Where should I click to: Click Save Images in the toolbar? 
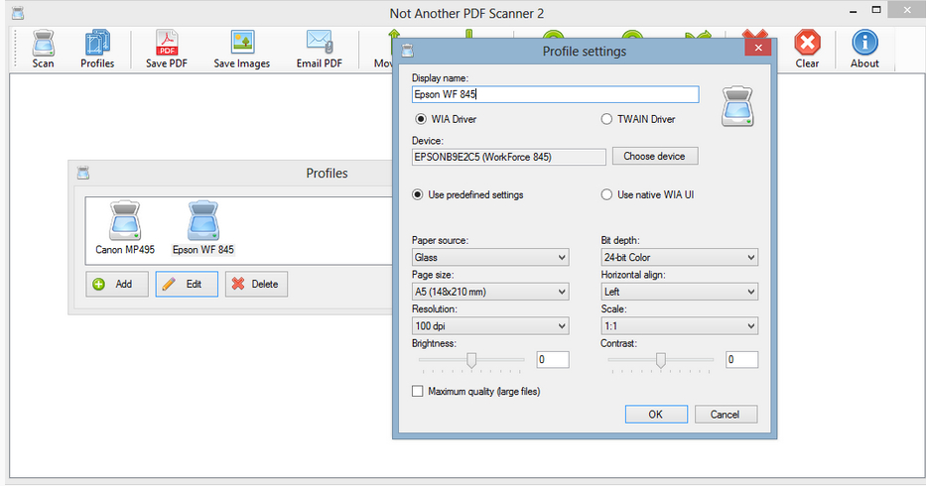click(x=241, y=49)
